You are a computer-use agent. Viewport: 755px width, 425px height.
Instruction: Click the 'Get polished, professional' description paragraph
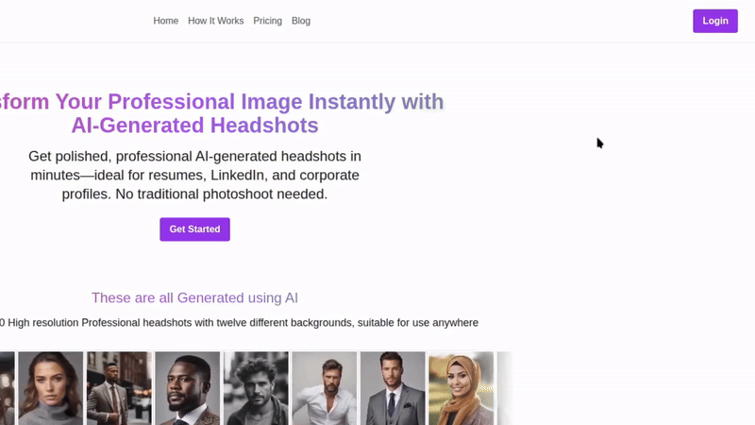pos(194,175)
